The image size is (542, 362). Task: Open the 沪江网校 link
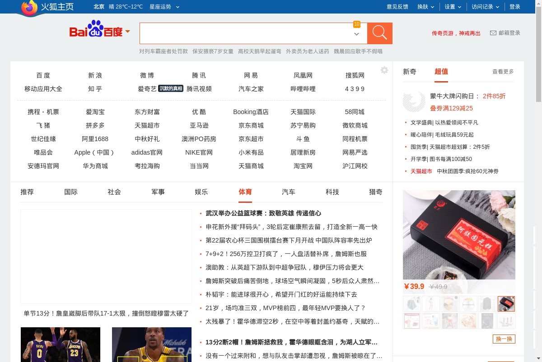click(355, 166)
